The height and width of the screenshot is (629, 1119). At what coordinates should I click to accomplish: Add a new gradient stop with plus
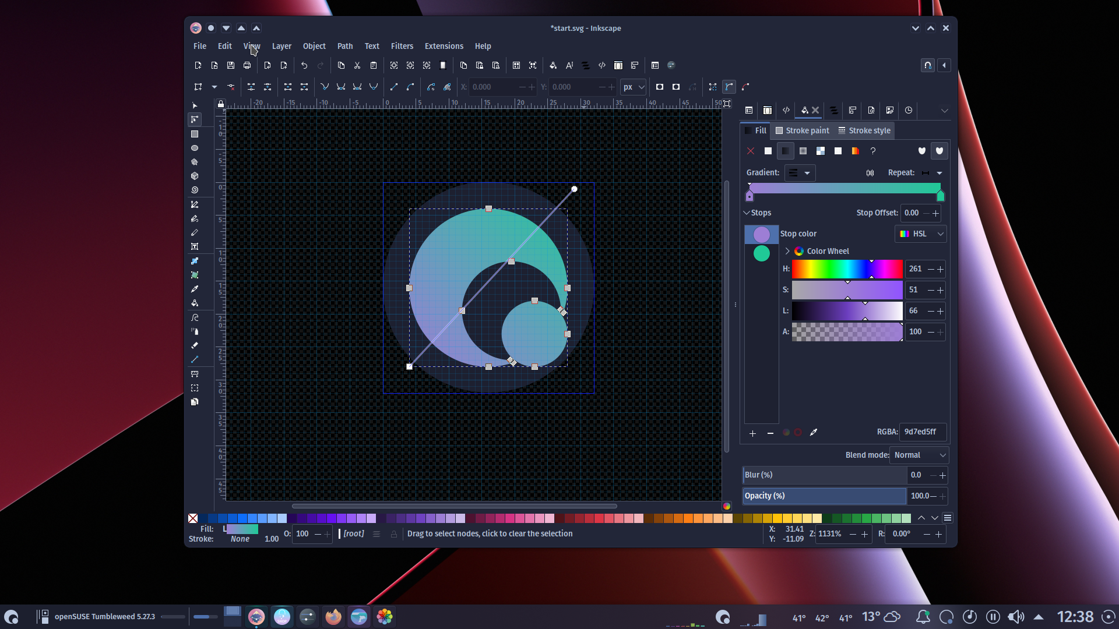click(753, 433)
